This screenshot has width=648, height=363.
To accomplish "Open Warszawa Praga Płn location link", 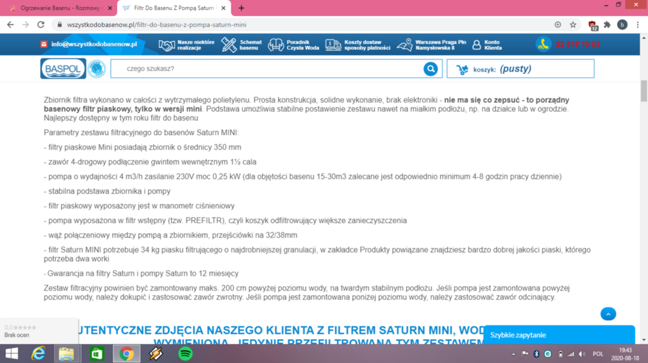I will click(x=432, y=45).
